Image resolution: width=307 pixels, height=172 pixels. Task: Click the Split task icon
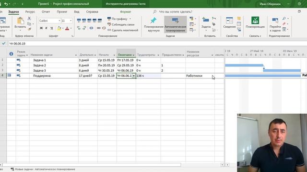(92, 28)
